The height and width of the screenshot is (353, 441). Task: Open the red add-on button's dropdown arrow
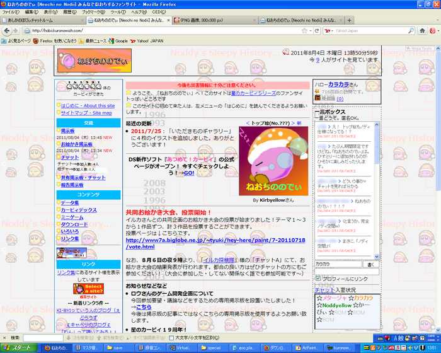(x=437, y=31)
